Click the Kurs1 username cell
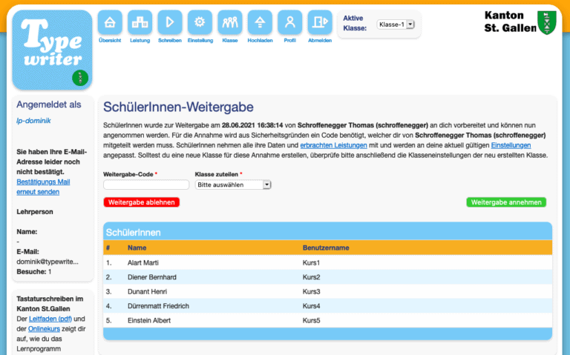 coord(311,263)
